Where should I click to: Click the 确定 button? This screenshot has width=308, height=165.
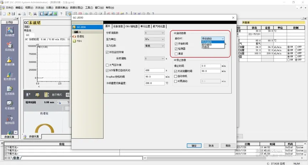[194, 145]
